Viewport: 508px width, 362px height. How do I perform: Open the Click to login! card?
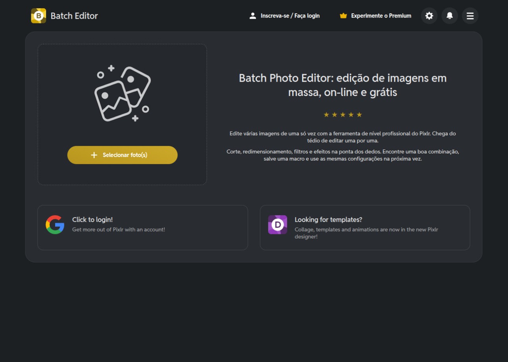coord(142,228)
